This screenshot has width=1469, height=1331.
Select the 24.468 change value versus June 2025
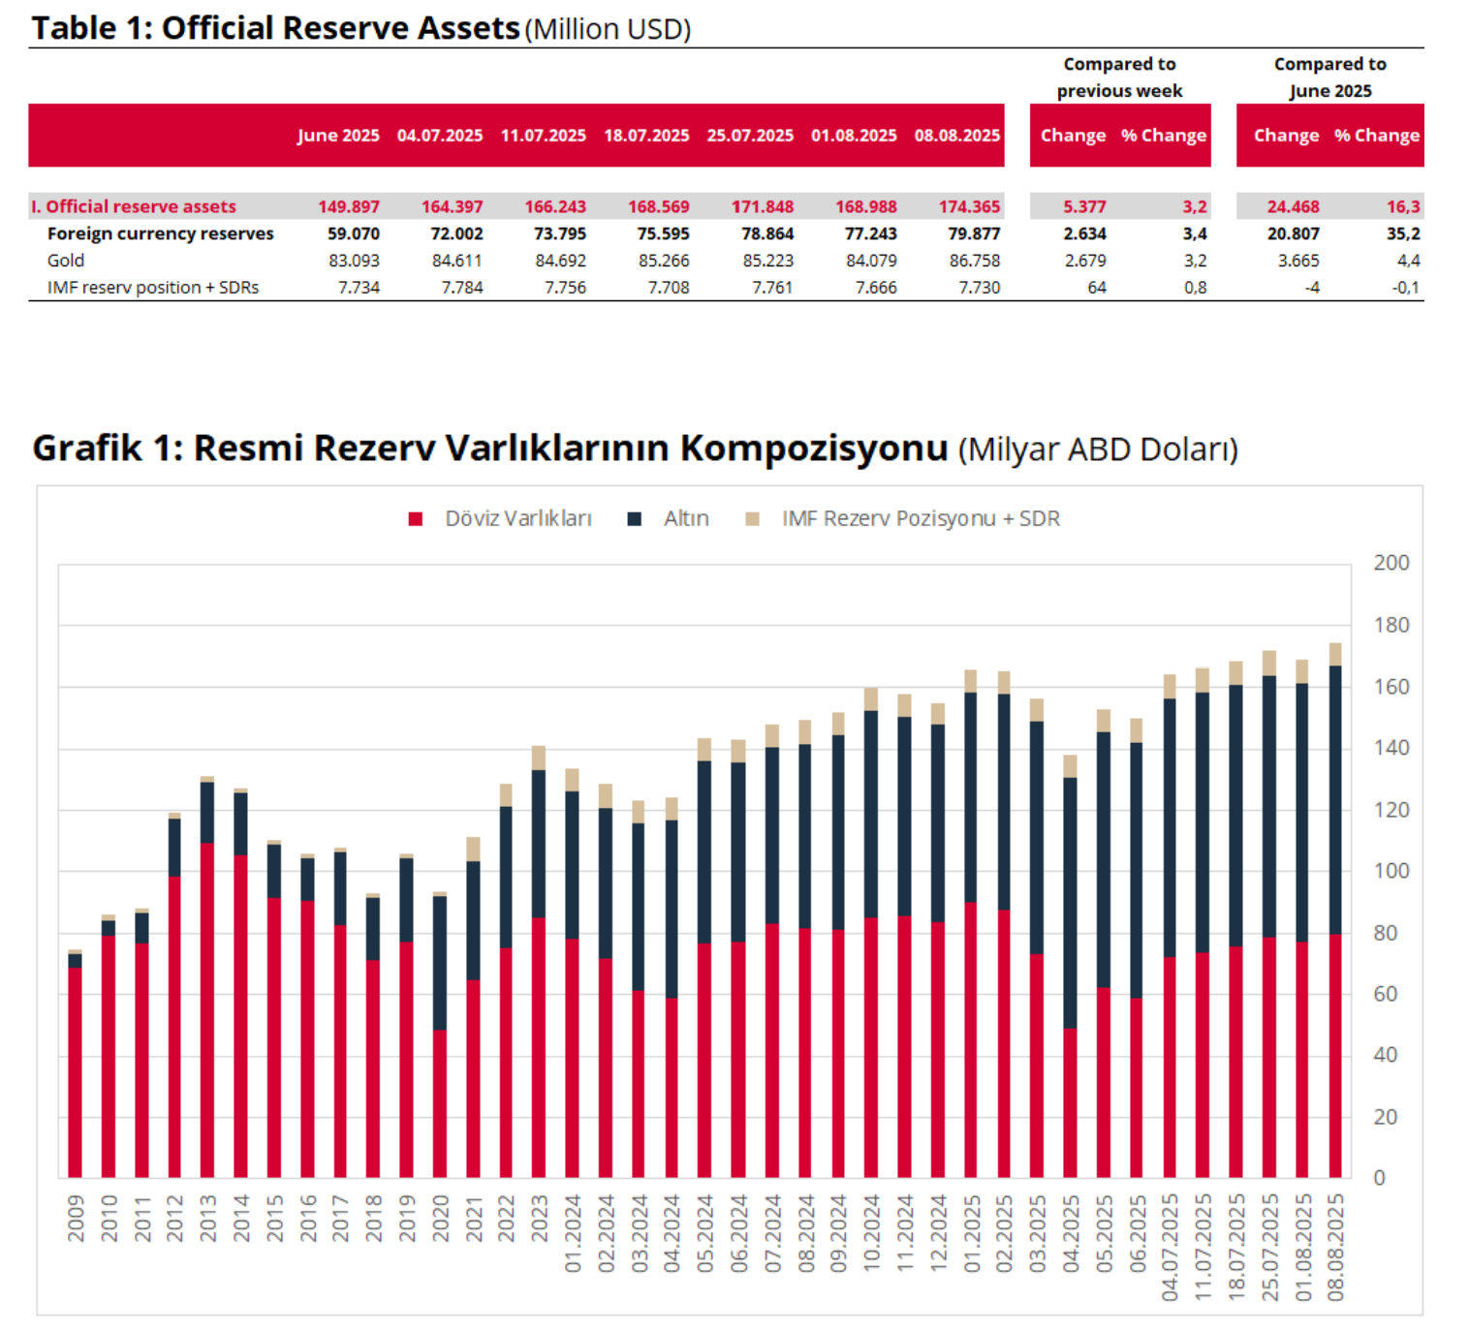[1293, 206]
